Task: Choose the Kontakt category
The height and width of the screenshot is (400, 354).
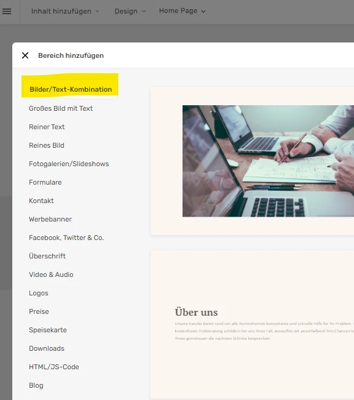Action: 41,201
